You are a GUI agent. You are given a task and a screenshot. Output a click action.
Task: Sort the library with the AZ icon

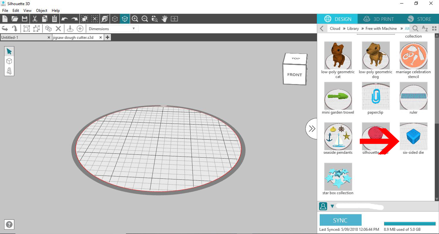[x=425, y=29]
